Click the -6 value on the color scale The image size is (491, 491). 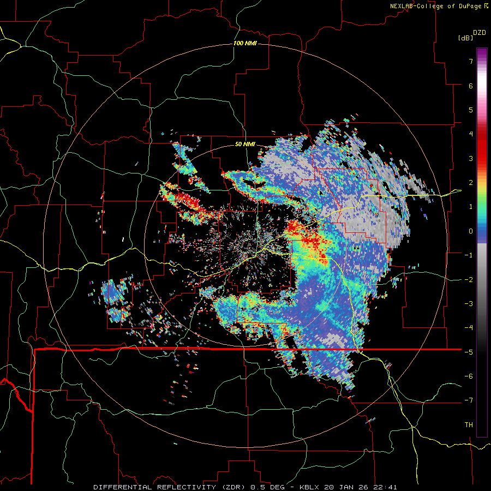469,376
